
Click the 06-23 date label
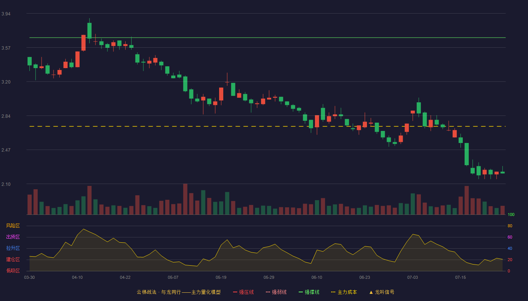coord(365,277)
